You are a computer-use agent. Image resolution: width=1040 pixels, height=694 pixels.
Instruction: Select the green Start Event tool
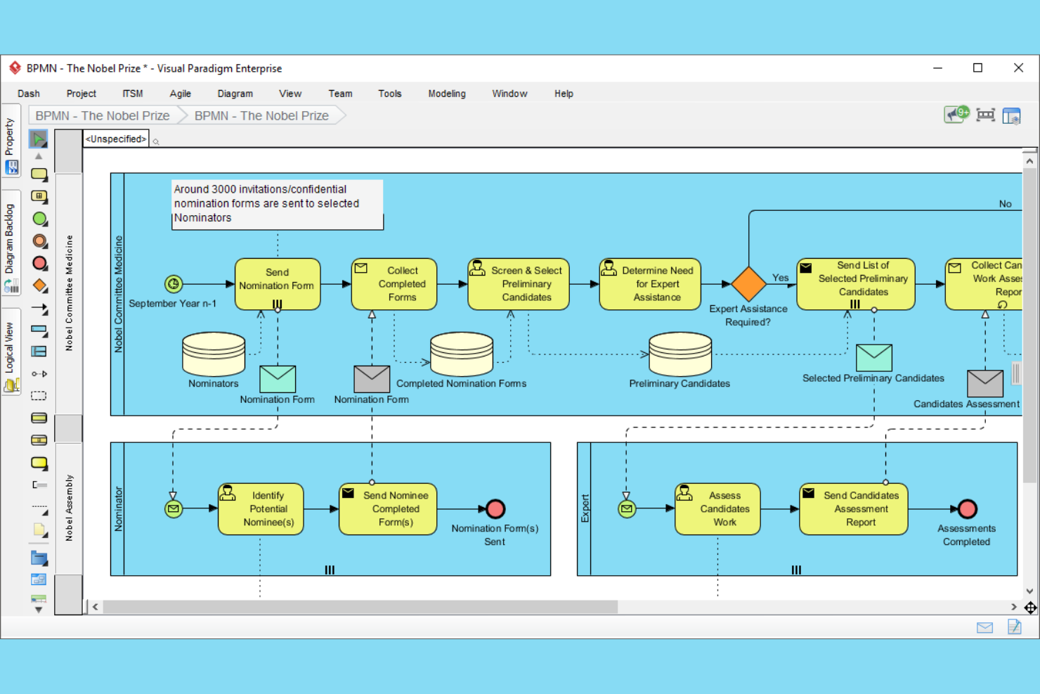point(39,219)
